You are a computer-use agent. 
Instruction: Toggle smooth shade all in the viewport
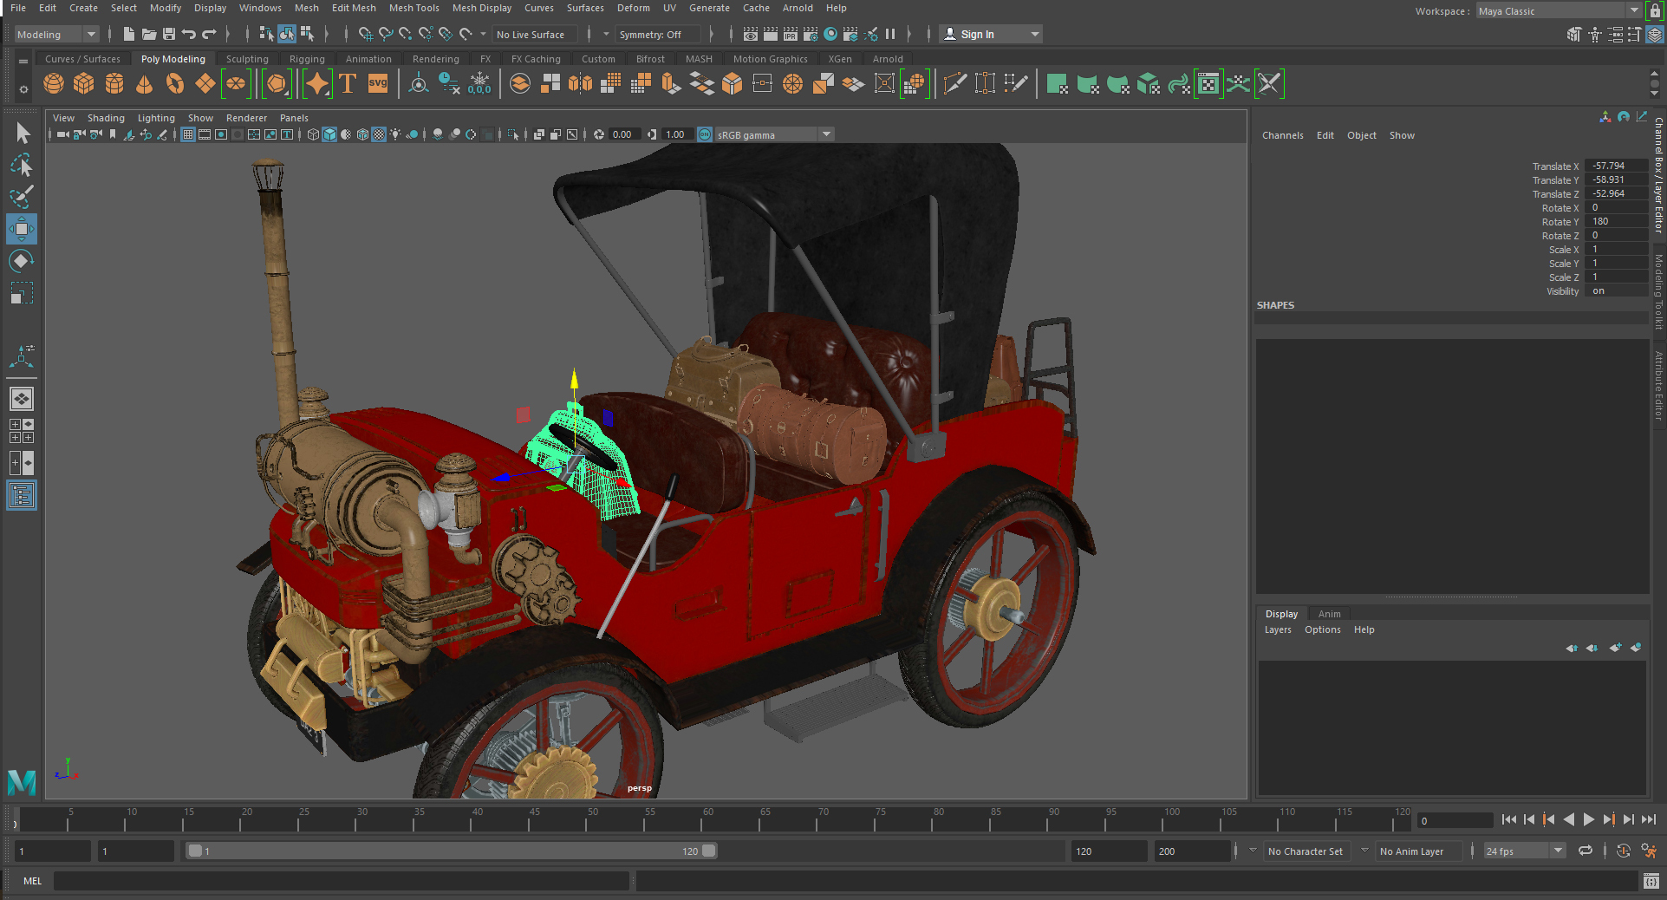point(329,134)
